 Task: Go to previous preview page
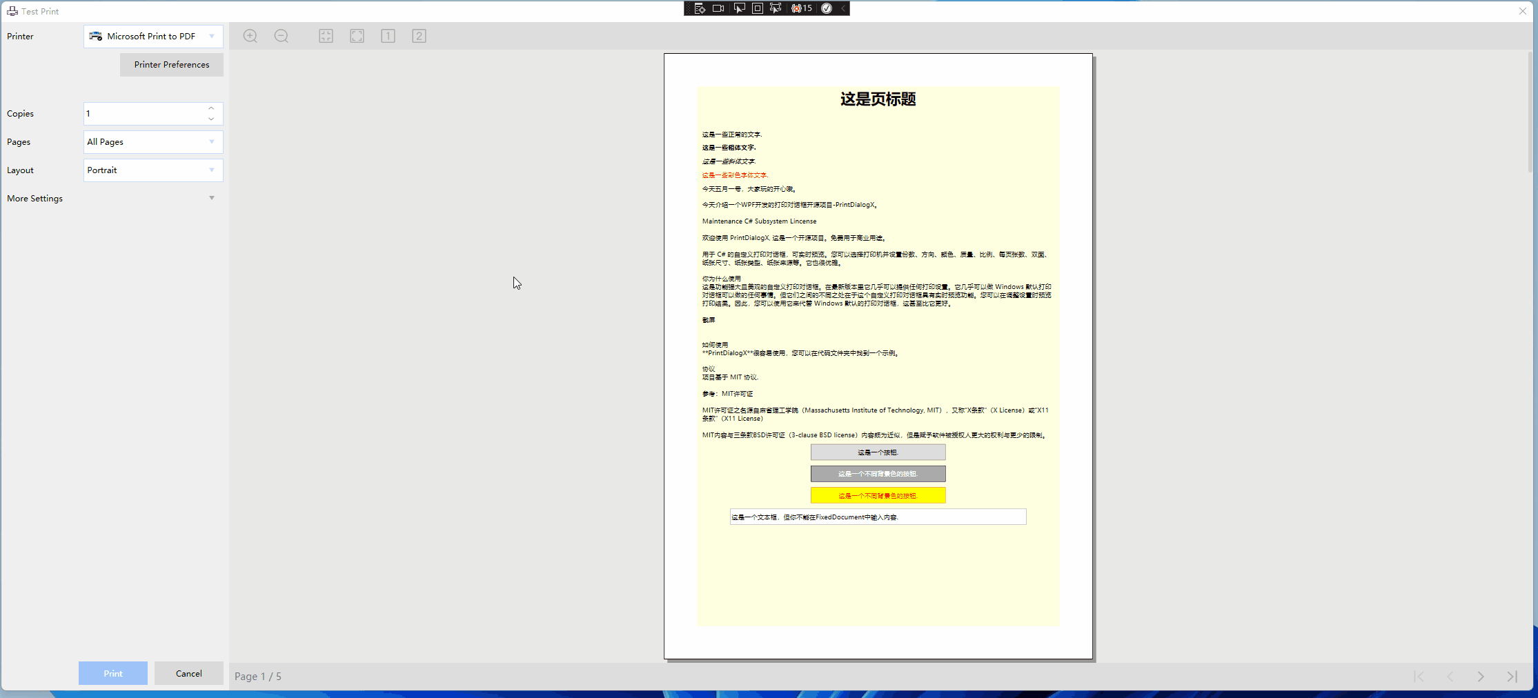1450,677
